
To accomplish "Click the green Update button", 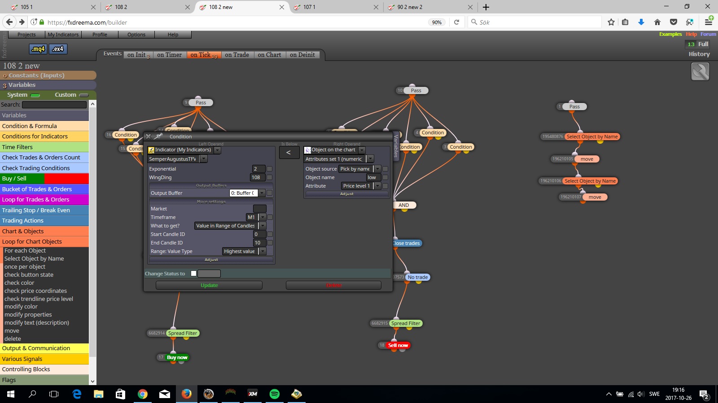I will pos(209,285).
